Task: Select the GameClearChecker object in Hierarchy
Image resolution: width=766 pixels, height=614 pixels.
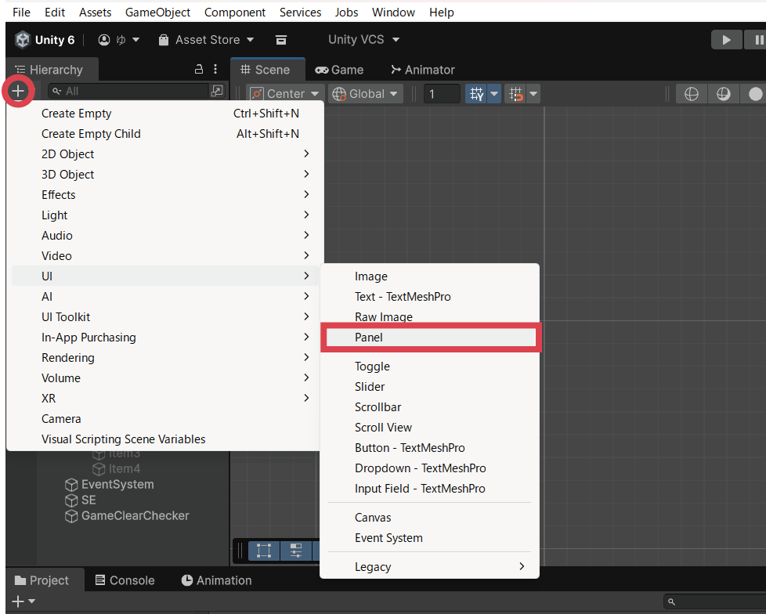Action: coord(135,516)
